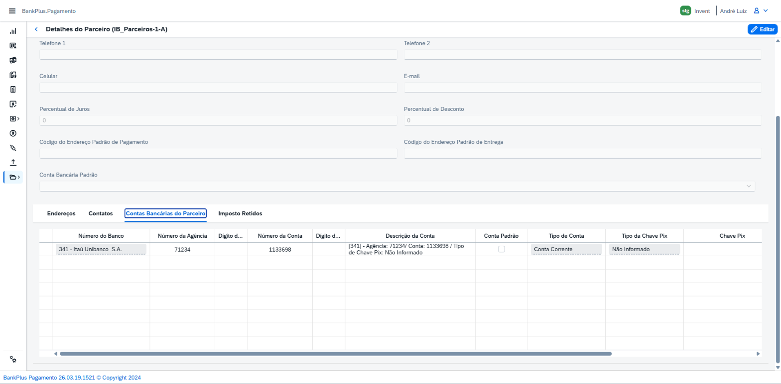Open the banknotes sidebar icon

13,60
